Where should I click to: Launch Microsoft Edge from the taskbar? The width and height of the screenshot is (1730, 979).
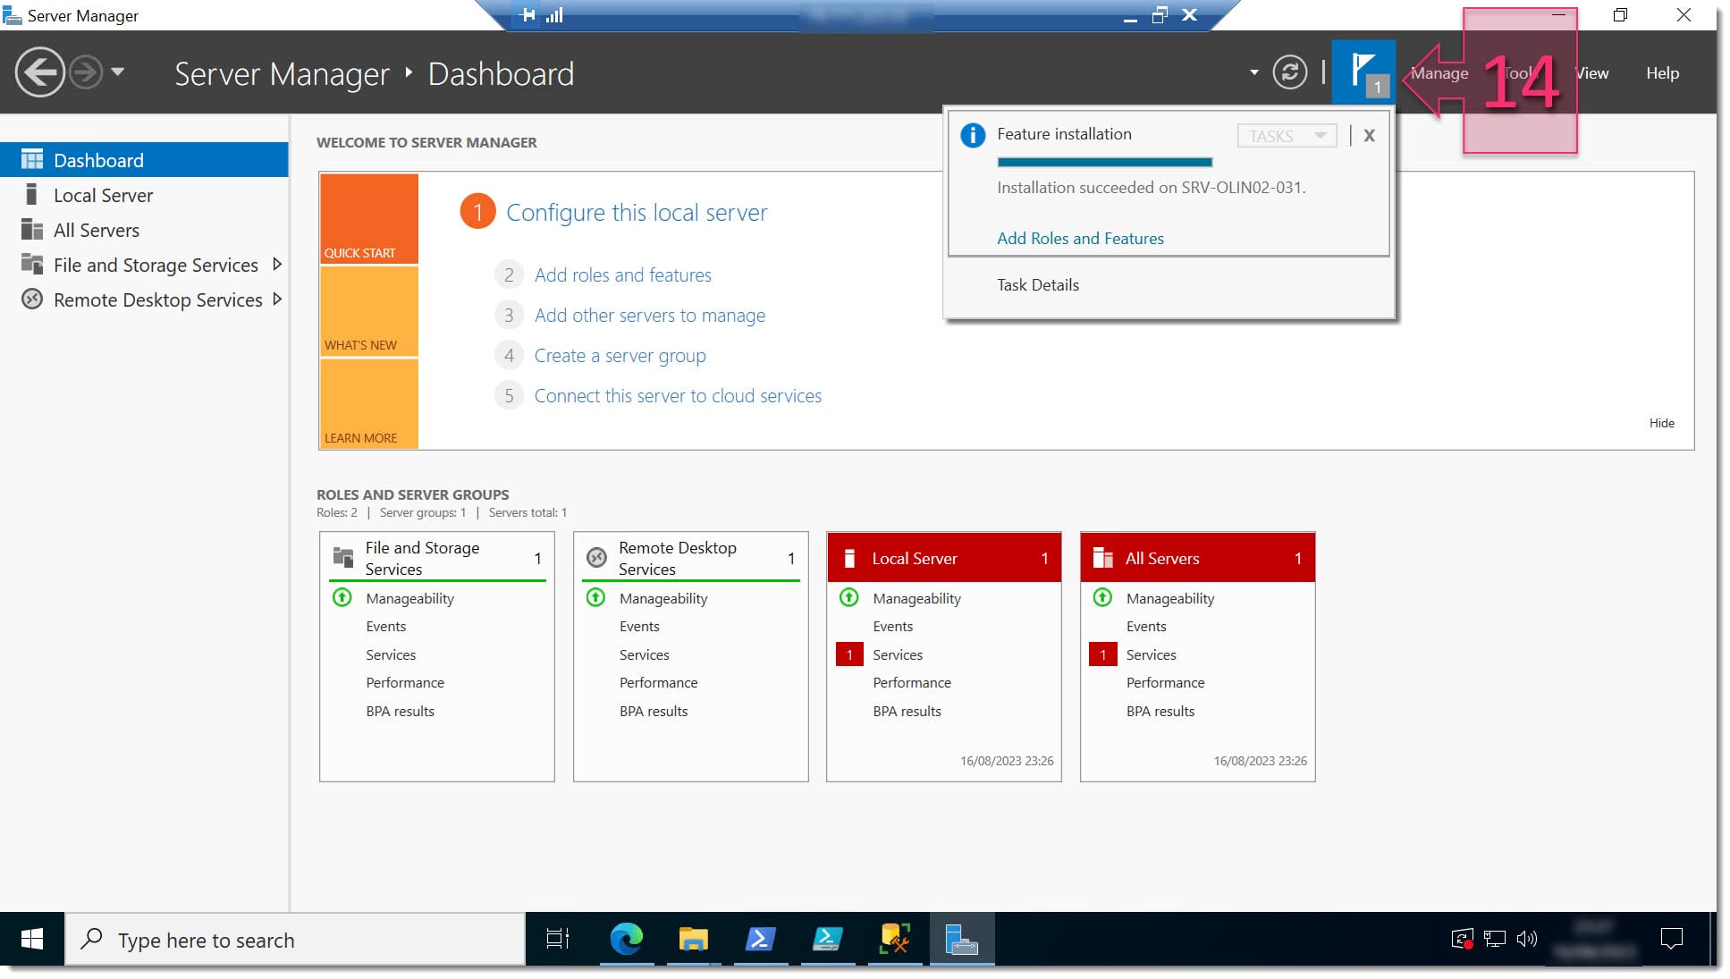point(626,939)
